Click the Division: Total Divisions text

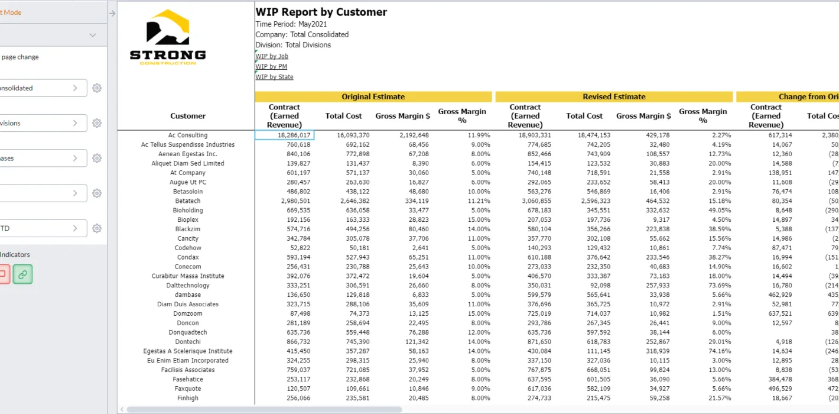coord(293,45)
